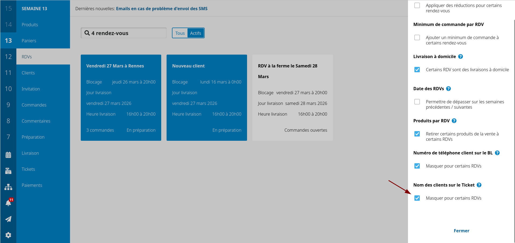Click help icon beside Date des RDVs
515x243 pixels.
[x=448, y=89]
